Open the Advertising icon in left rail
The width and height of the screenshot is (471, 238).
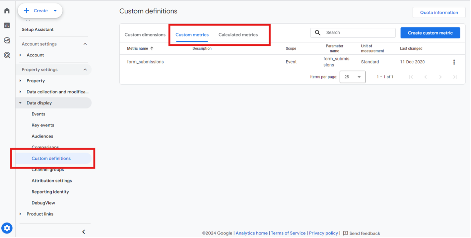(7, 55)
